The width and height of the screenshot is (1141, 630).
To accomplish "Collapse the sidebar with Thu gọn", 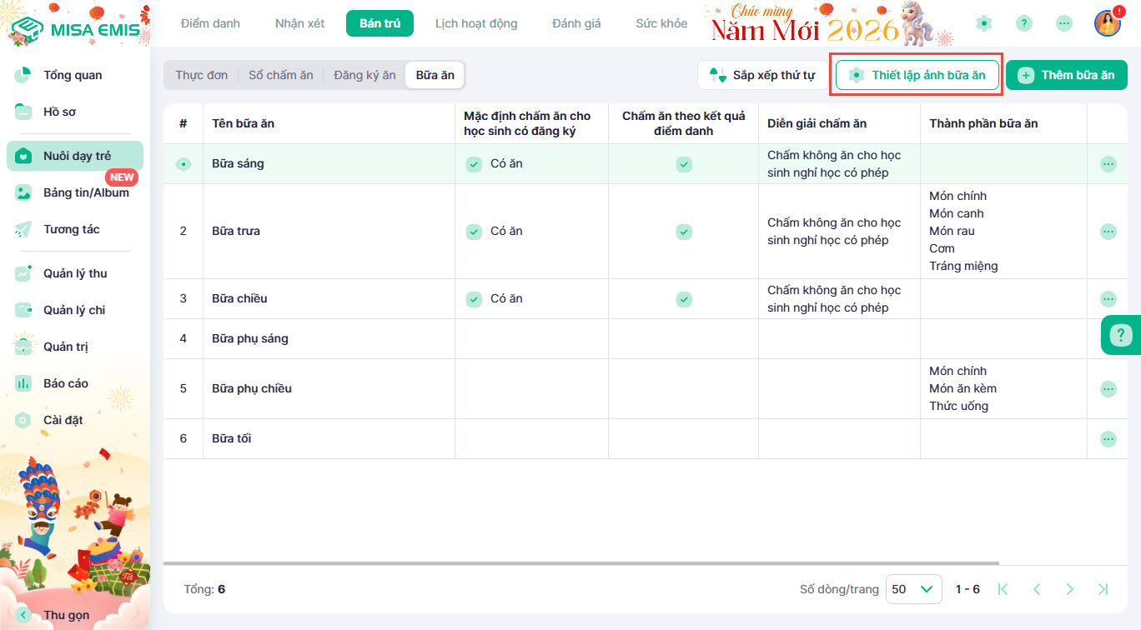I will (66, 615).
